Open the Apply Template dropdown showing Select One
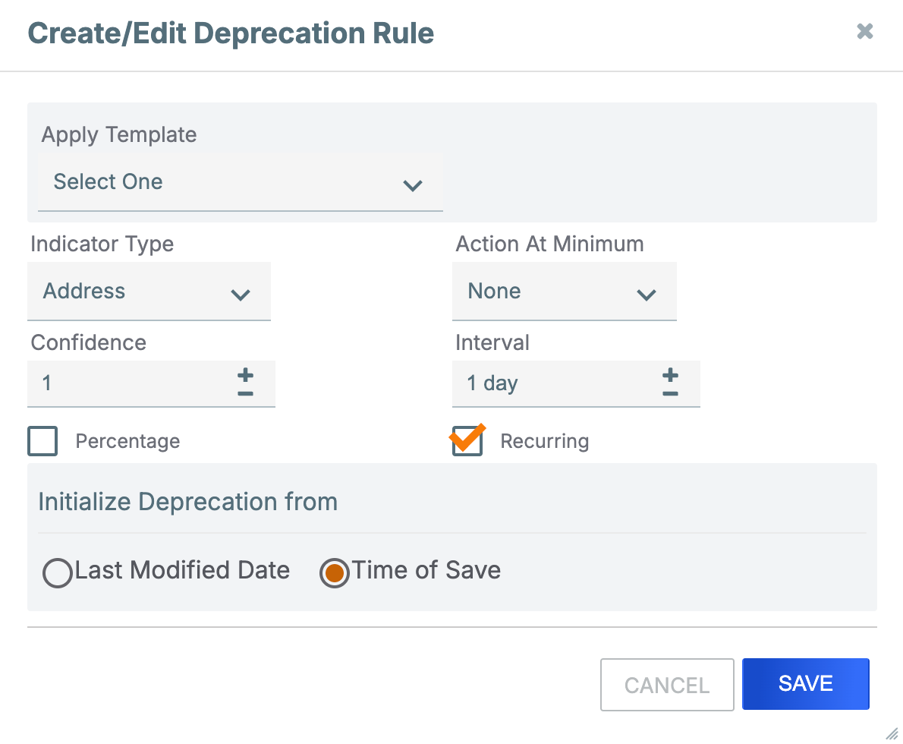Image resolution: width=903 pixels, height=744 pixels. point(228,182)
